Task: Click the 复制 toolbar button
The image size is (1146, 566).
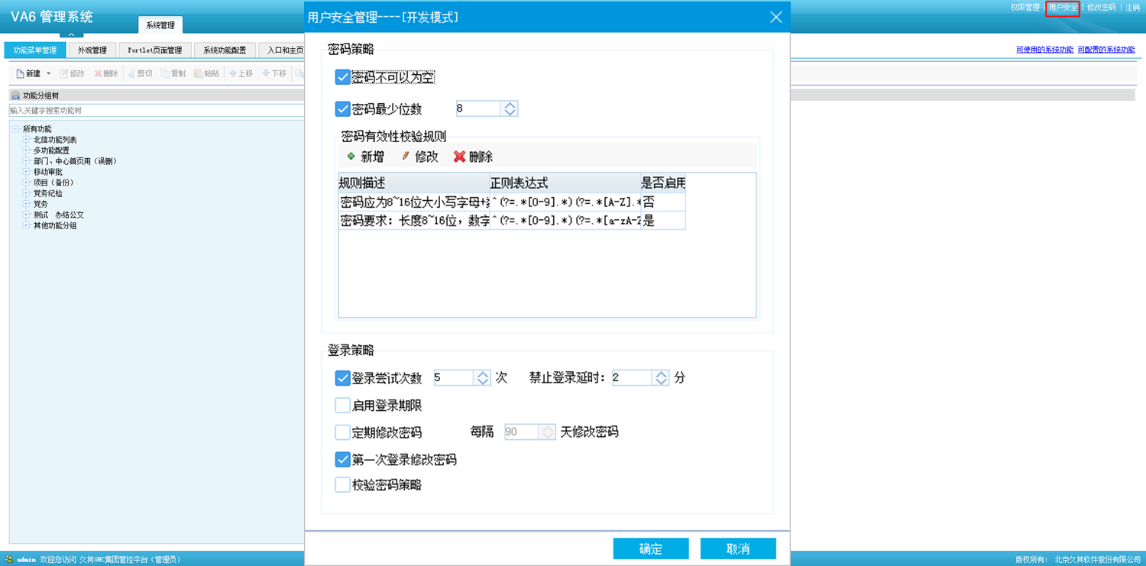Action: [173, 73]
